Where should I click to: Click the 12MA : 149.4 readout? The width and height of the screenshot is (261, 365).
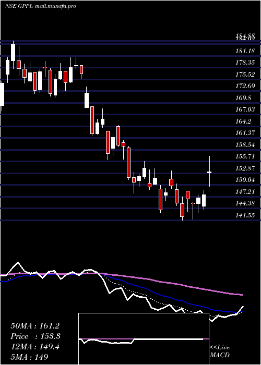click(35, 347)
